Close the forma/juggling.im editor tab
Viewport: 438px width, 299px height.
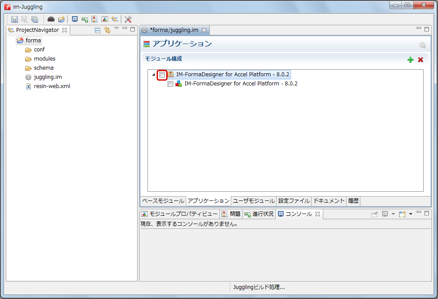point(204,30)
